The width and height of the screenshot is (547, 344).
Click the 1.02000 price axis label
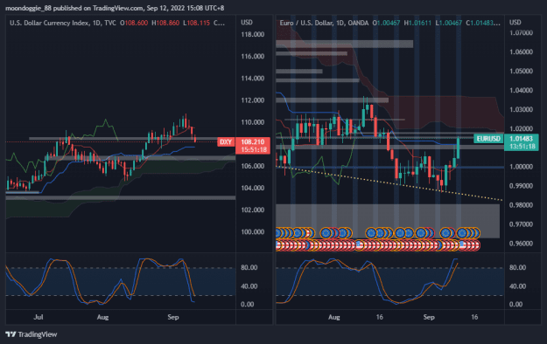522,129
